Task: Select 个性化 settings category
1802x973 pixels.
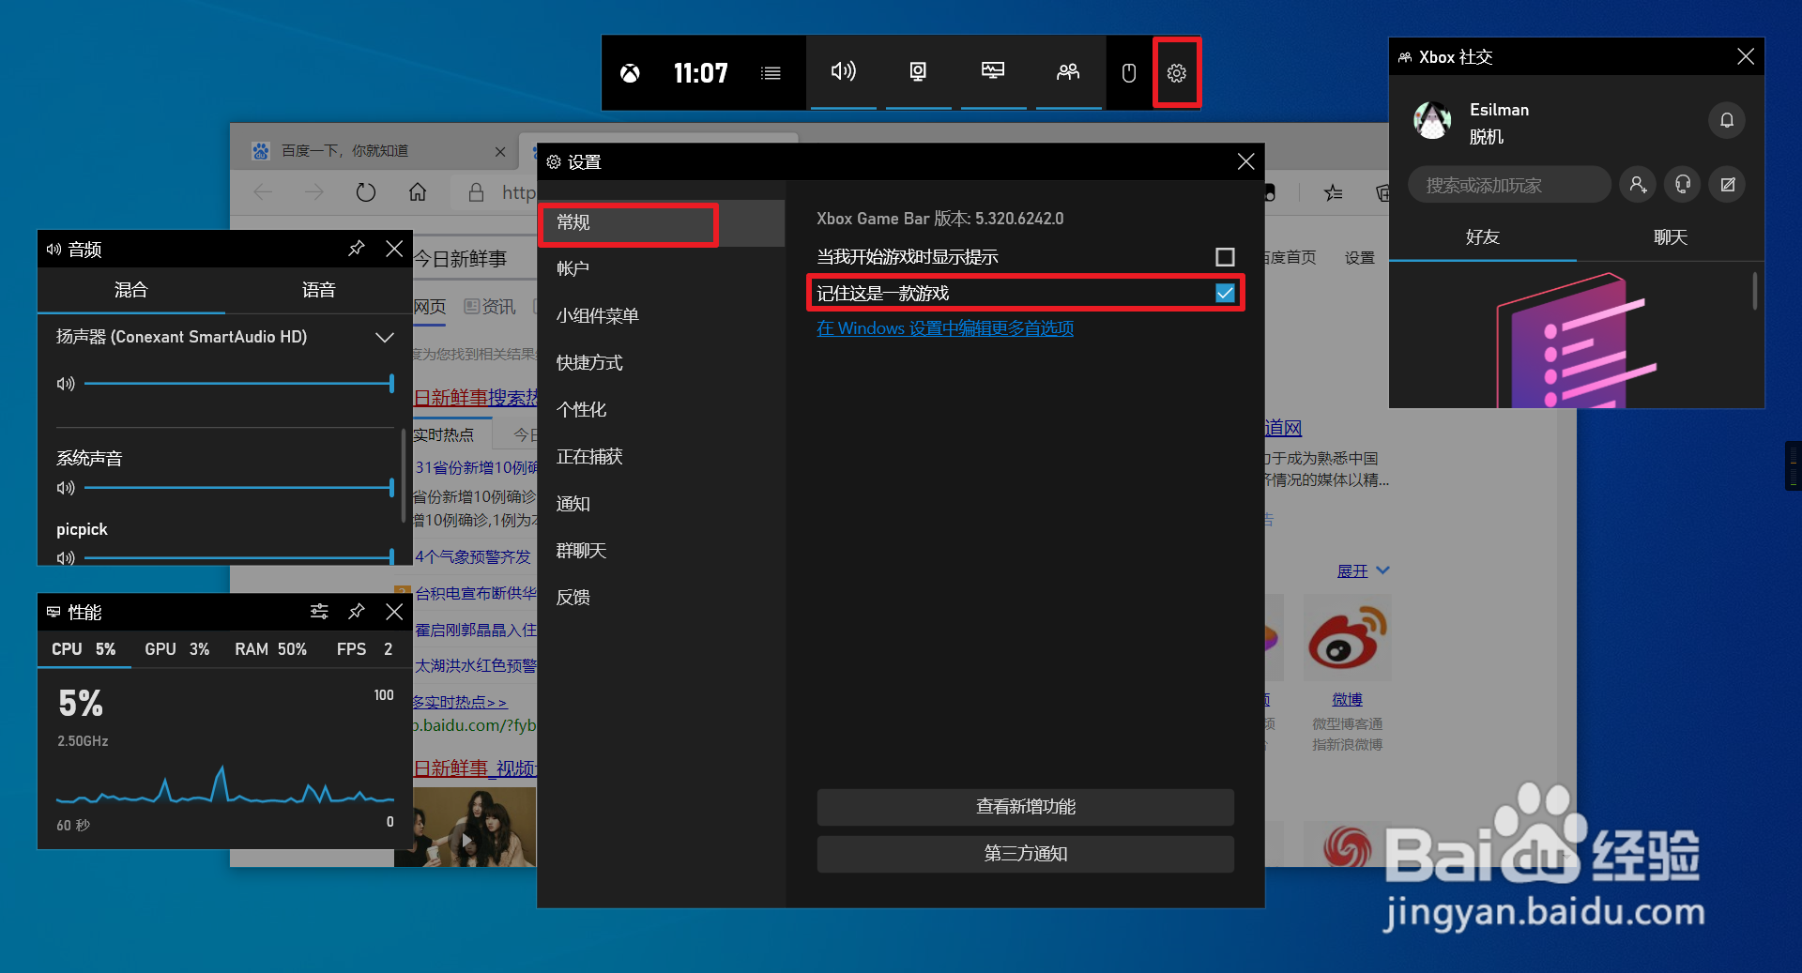Action: (662, 409)
